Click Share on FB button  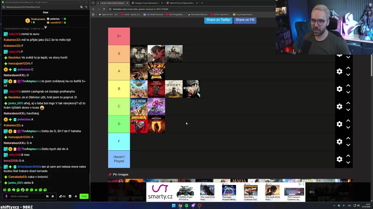(x=245, y=20)
